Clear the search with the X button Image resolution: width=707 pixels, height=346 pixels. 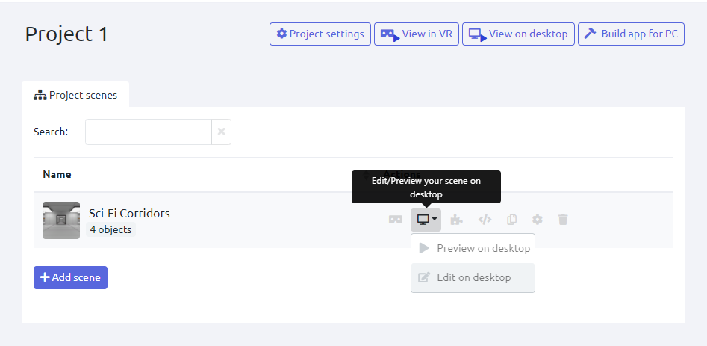(222, 132)
